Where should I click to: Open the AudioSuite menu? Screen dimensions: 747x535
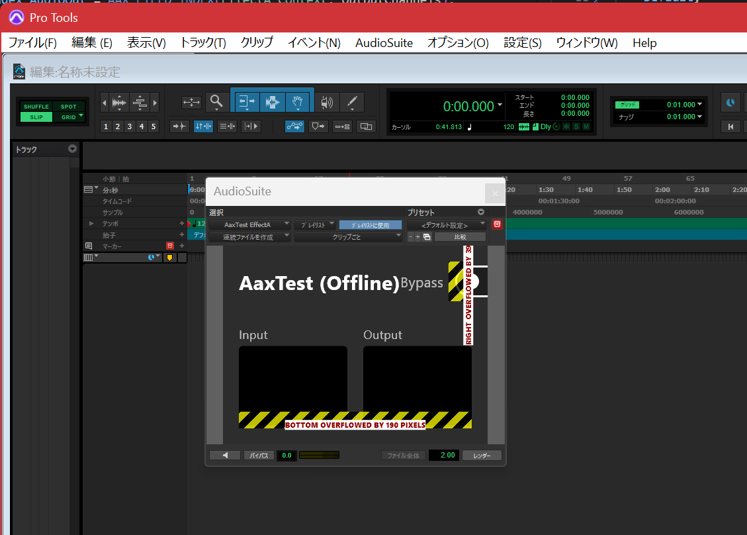point(384,43)
